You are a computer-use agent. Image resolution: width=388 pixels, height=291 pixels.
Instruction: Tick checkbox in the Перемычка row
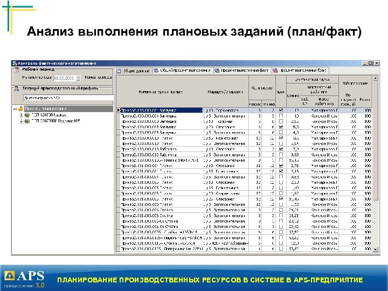281,238
